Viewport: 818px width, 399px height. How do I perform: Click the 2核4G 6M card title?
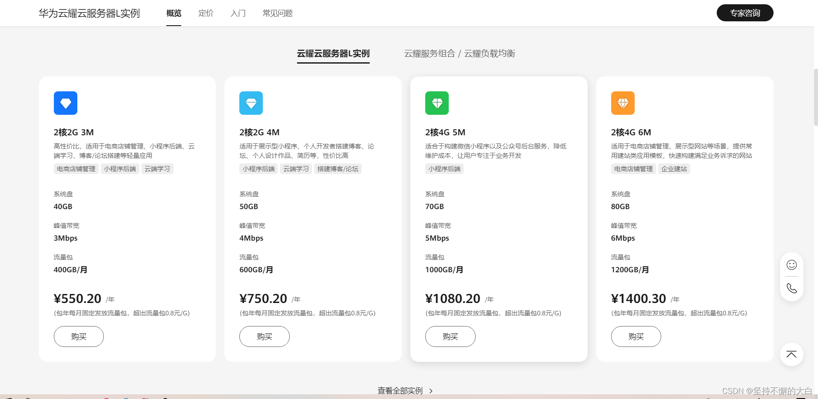coord(631,132)
